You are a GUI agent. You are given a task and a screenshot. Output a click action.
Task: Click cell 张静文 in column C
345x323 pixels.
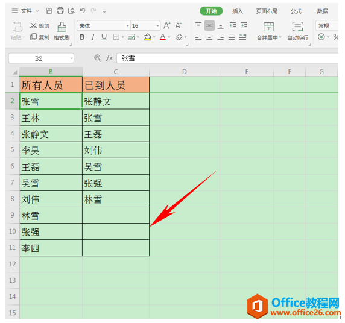(116, 101)
